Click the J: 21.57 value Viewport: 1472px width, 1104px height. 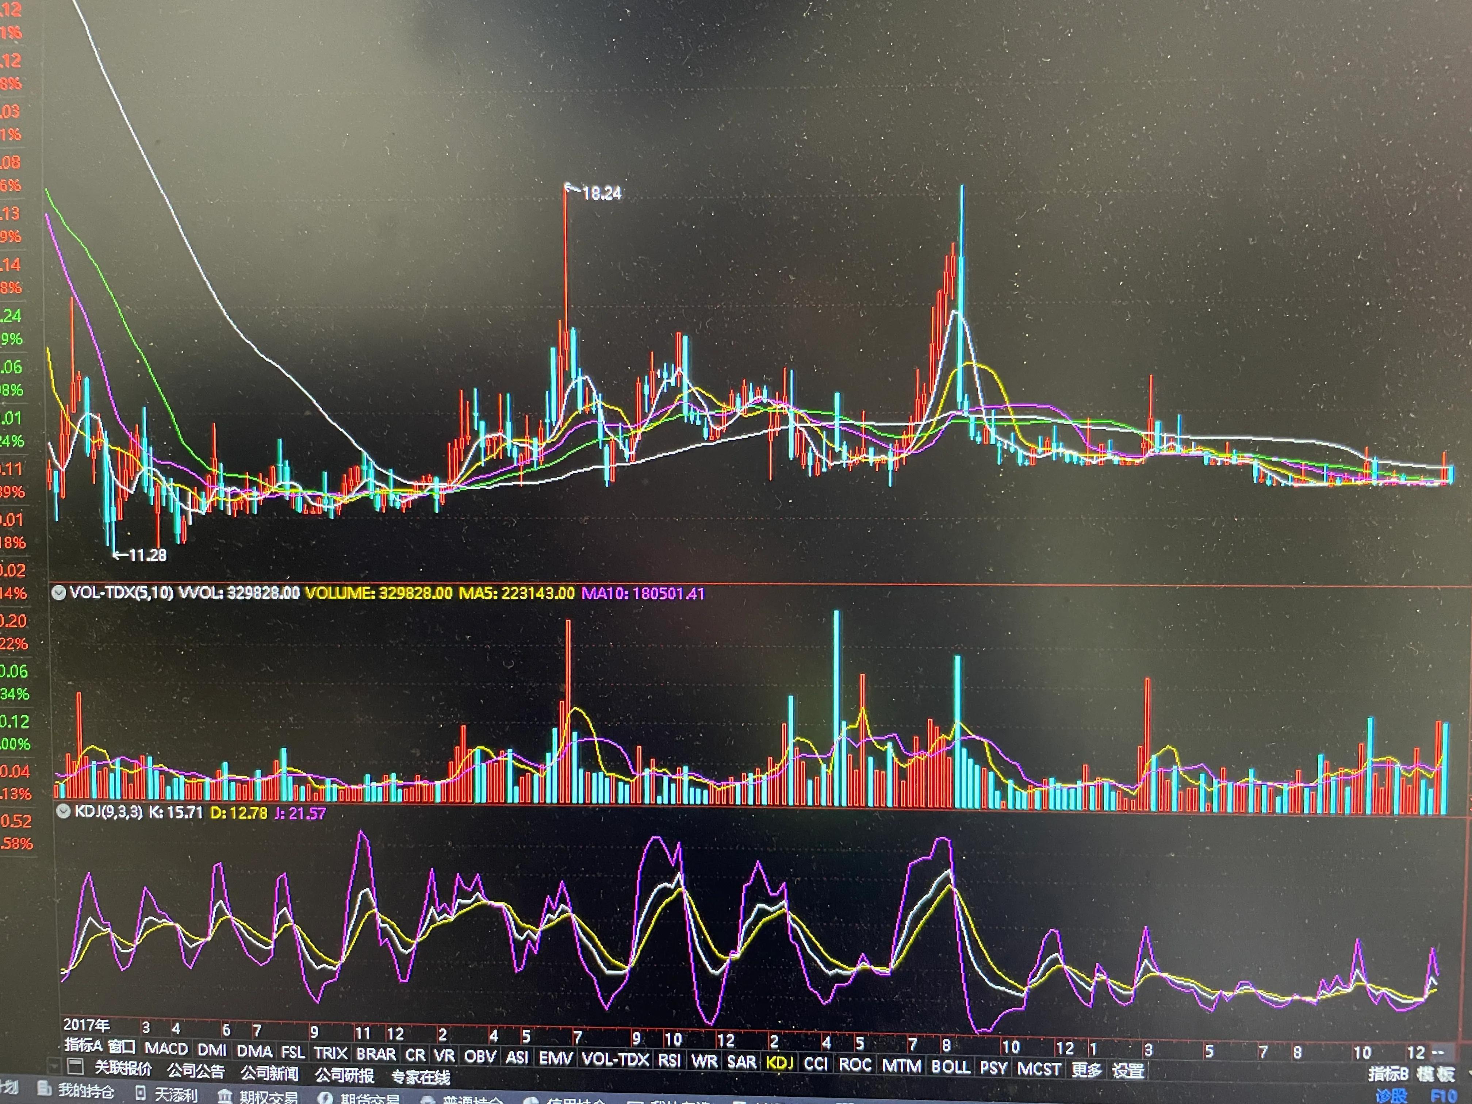[x=300, y=813]
